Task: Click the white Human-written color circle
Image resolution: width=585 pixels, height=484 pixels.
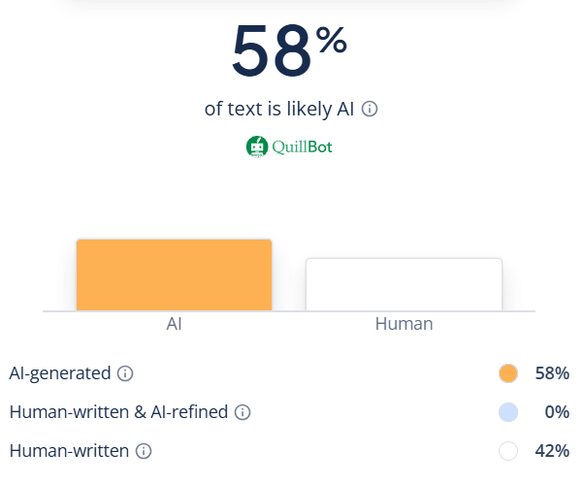Action: point(507,451)
